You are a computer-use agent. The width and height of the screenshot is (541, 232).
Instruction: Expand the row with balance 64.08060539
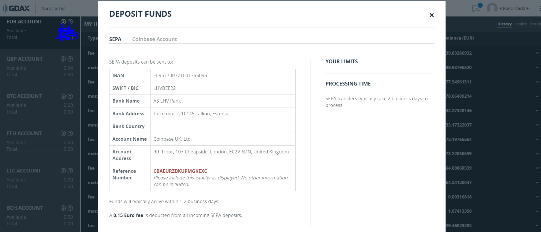537,168
